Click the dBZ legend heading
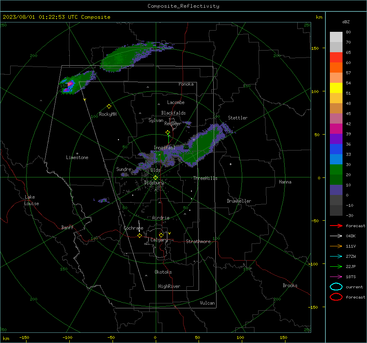 coord(346,22)
